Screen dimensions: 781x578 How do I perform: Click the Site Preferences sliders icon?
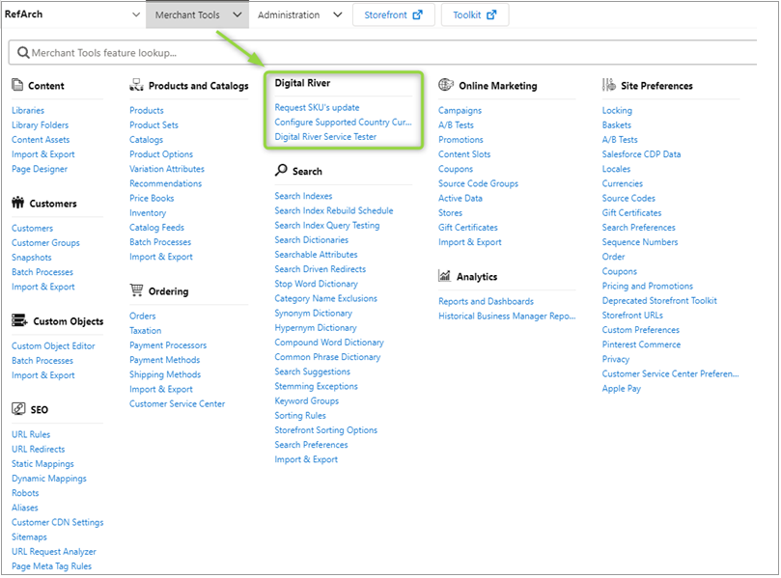click(608, 85)
